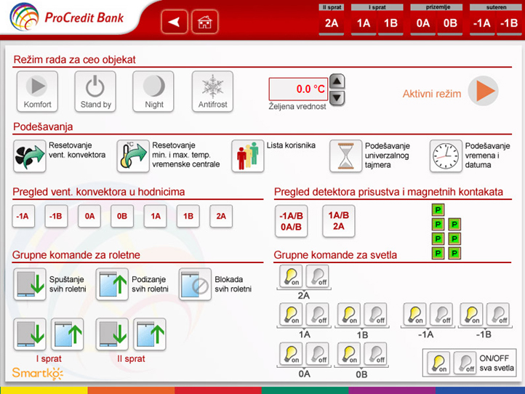Lower blinds on I sprat

(x=30, y=334)
